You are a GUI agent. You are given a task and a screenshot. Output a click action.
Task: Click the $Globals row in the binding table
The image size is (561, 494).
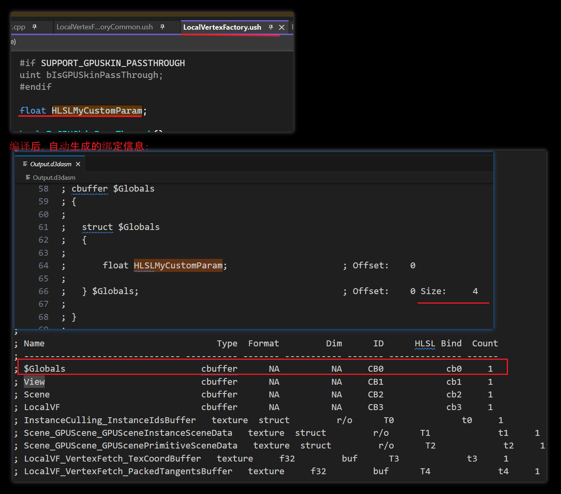coord(44,369)
